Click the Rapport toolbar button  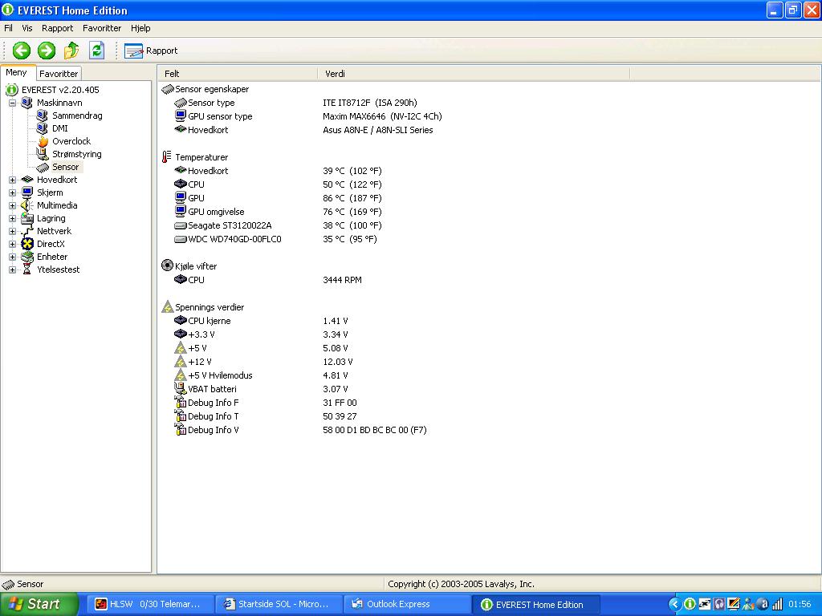coord(151,51)
